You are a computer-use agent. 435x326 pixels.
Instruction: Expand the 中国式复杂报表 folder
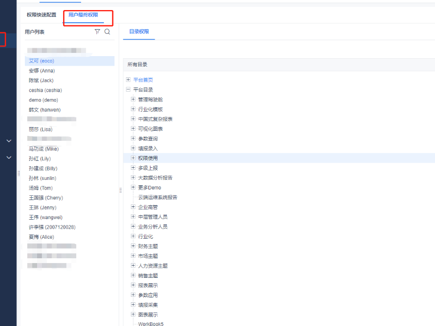[x=133, y=119]
